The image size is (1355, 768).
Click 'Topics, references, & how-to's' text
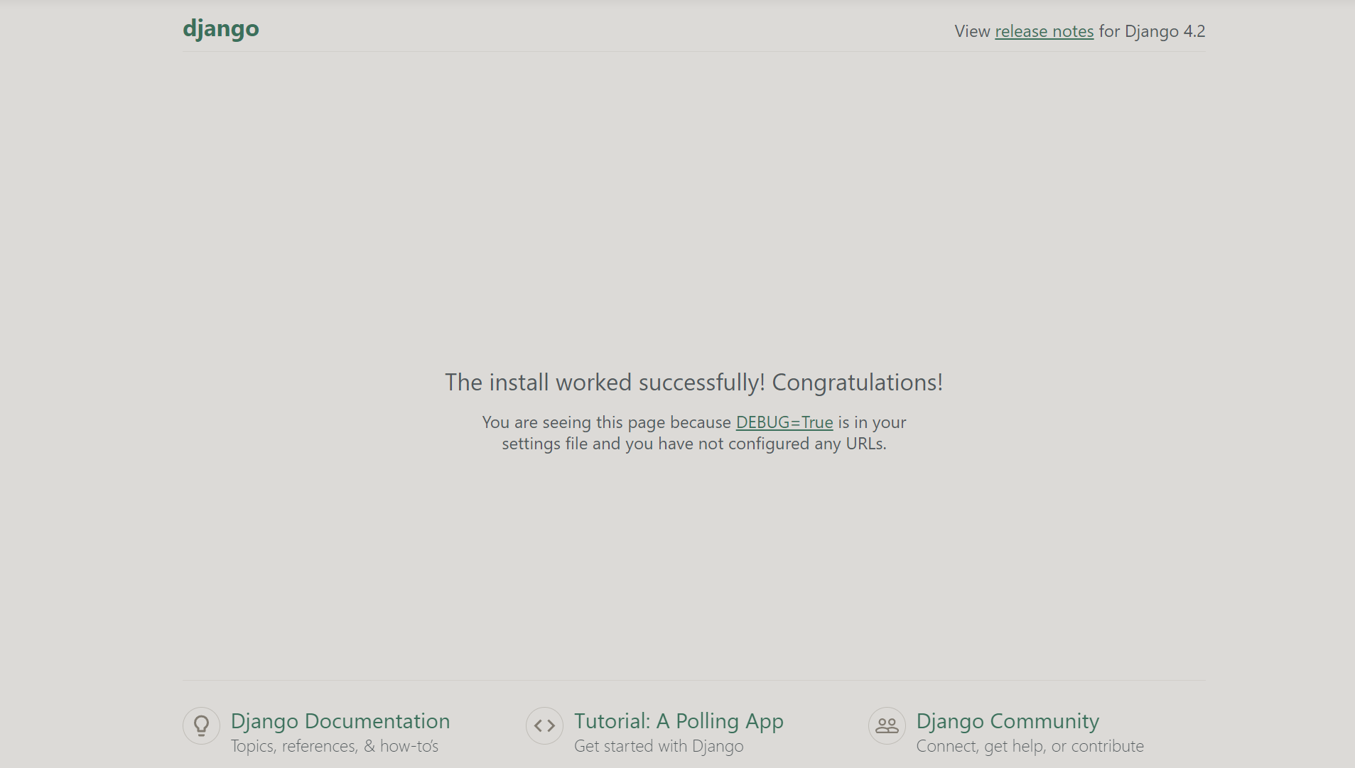(335, 746)
